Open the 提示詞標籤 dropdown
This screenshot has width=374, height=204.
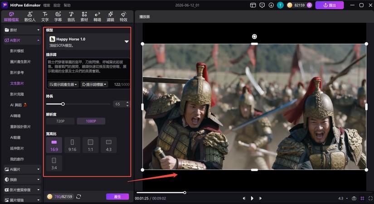coord(94,84)
